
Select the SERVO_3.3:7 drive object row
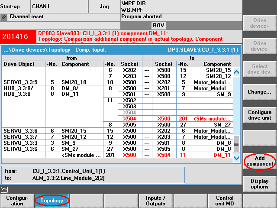(23, 137)
